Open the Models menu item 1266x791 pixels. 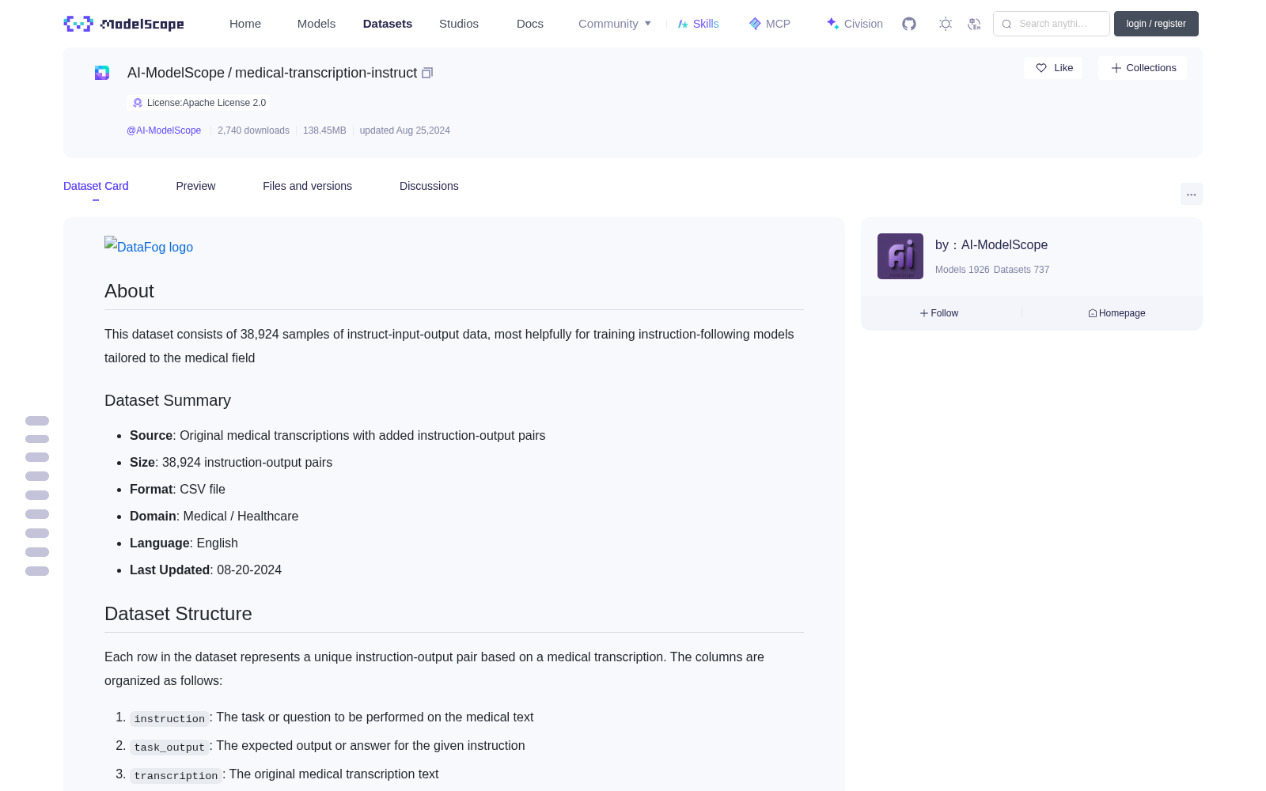316,24
